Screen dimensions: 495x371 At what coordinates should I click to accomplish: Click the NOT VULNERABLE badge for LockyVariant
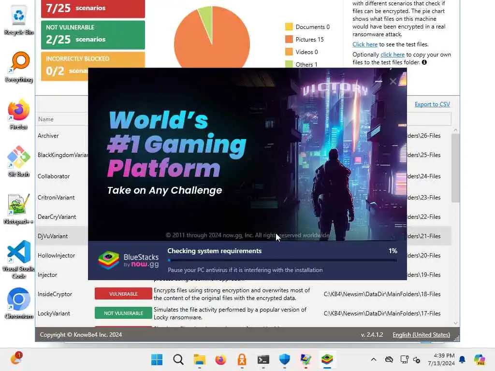(123, 313)
